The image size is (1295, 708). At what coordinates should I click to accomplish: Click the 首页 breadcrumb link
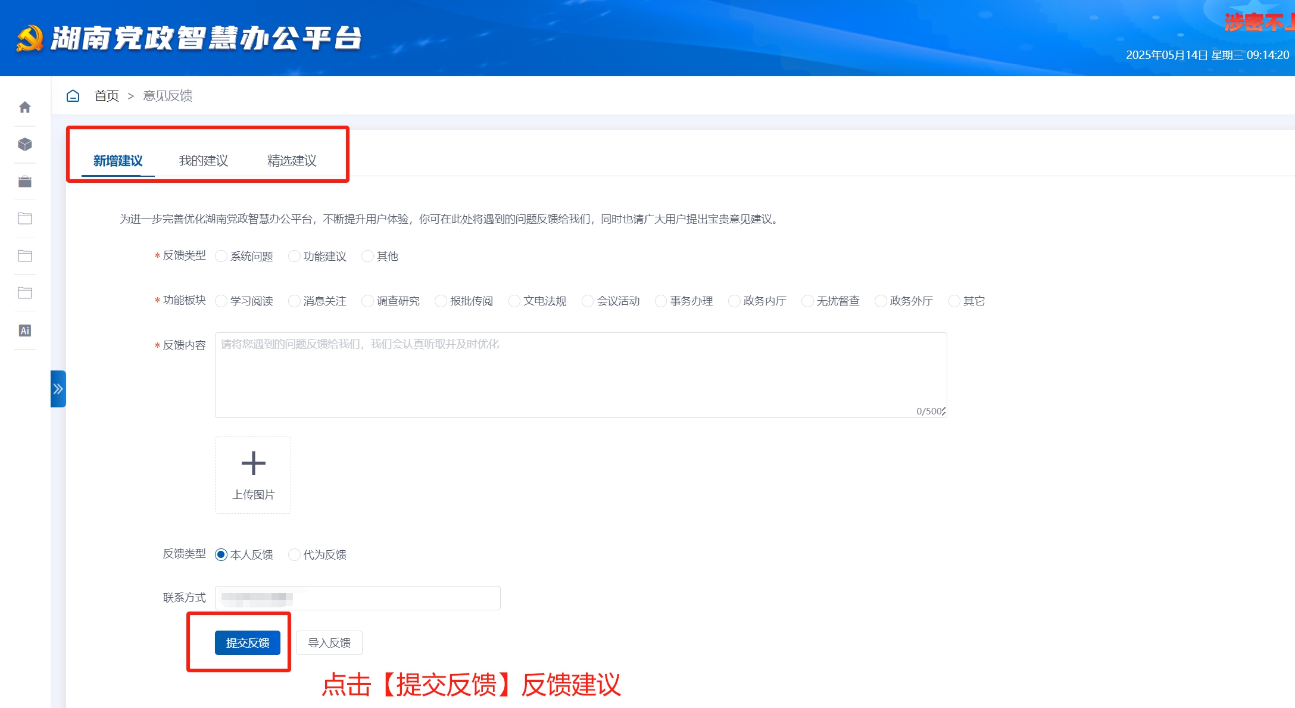[107, 96]
